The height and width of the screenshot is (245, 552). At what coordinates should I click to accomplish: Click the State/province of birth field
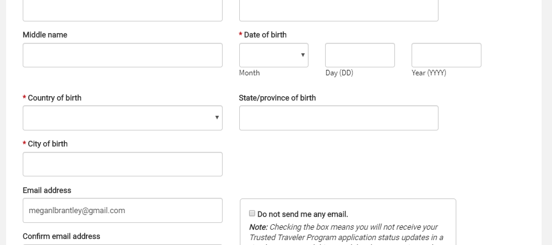(339, 118)
